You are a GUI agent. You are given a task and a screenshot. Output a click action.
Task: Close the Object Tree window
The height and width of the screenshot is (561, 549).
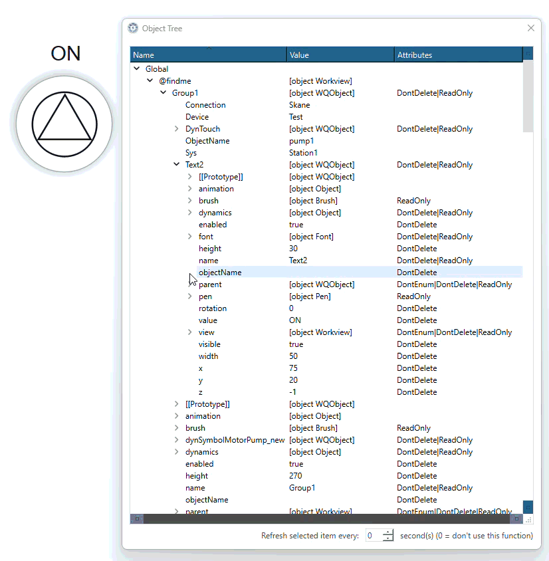(530, 28)
